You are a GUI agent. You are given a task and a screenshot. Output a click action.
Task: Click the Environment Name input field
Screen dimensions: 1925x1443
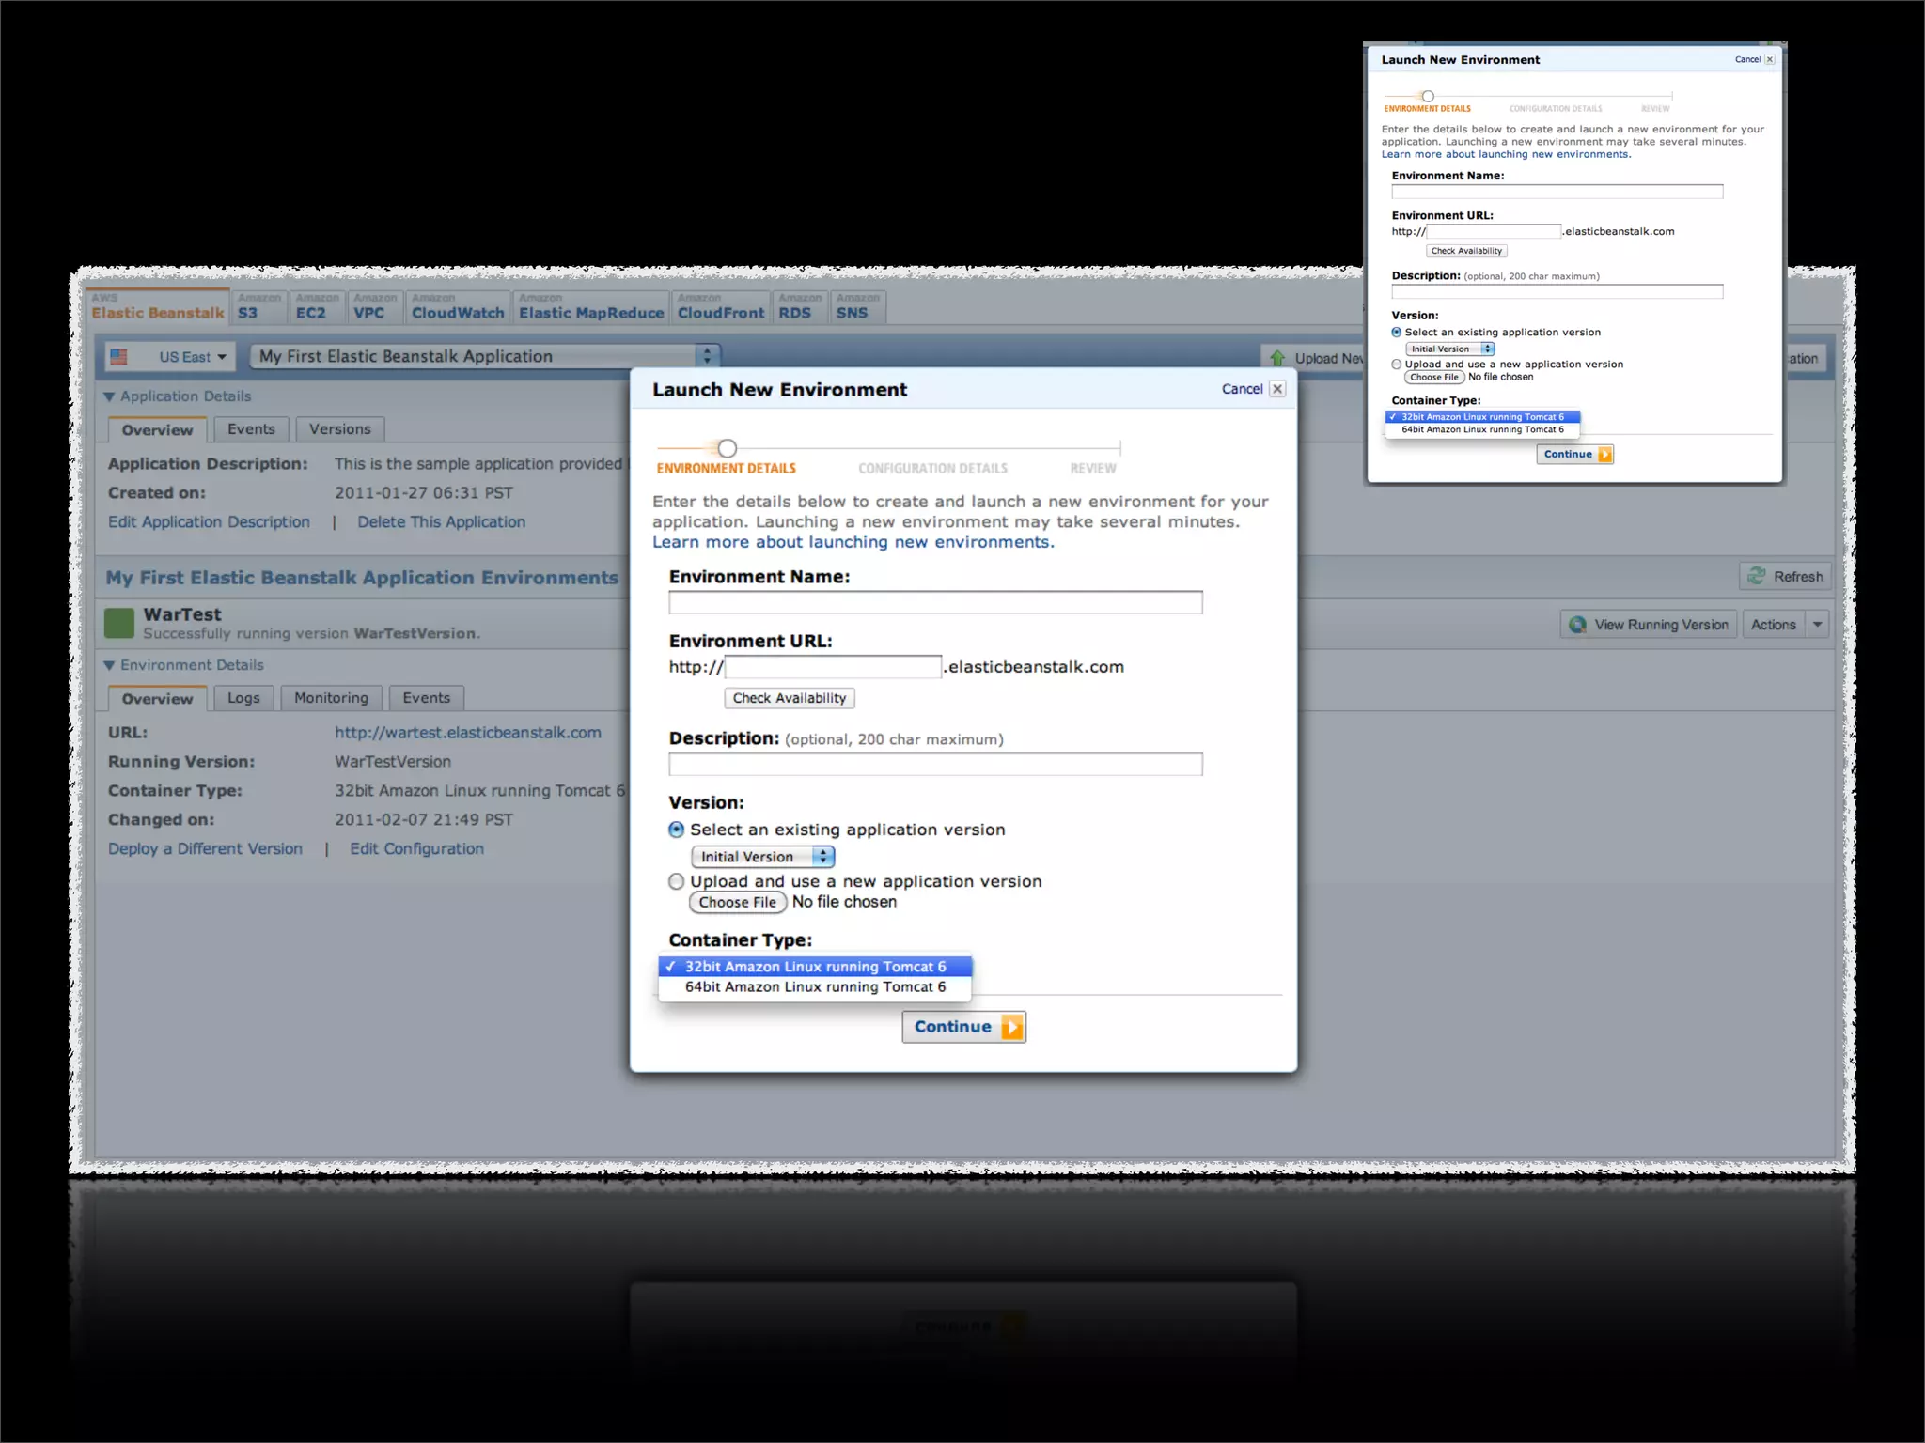[x=935, y=602]
